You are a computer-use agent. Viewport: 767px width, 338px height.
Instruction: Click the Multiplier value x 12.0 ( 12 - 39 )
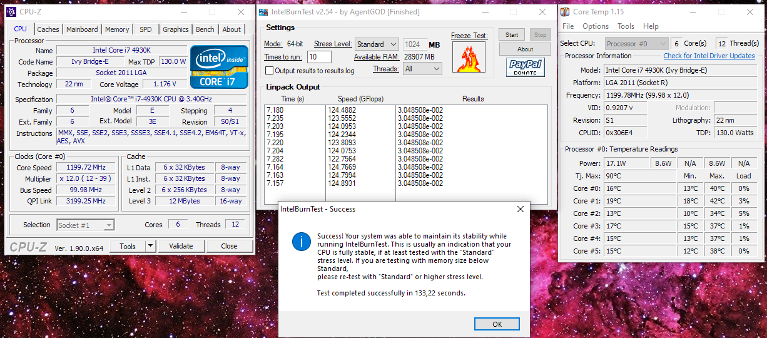(86, 178)
